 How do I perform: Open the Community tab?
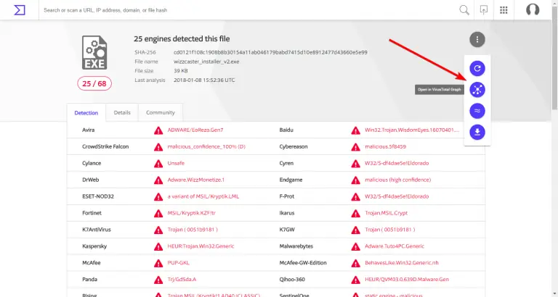point(160,112)
